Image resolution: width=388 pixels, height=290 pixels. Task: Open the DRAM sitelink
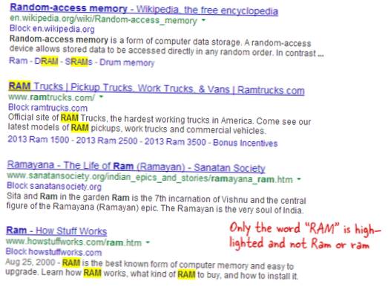point(46,61)
